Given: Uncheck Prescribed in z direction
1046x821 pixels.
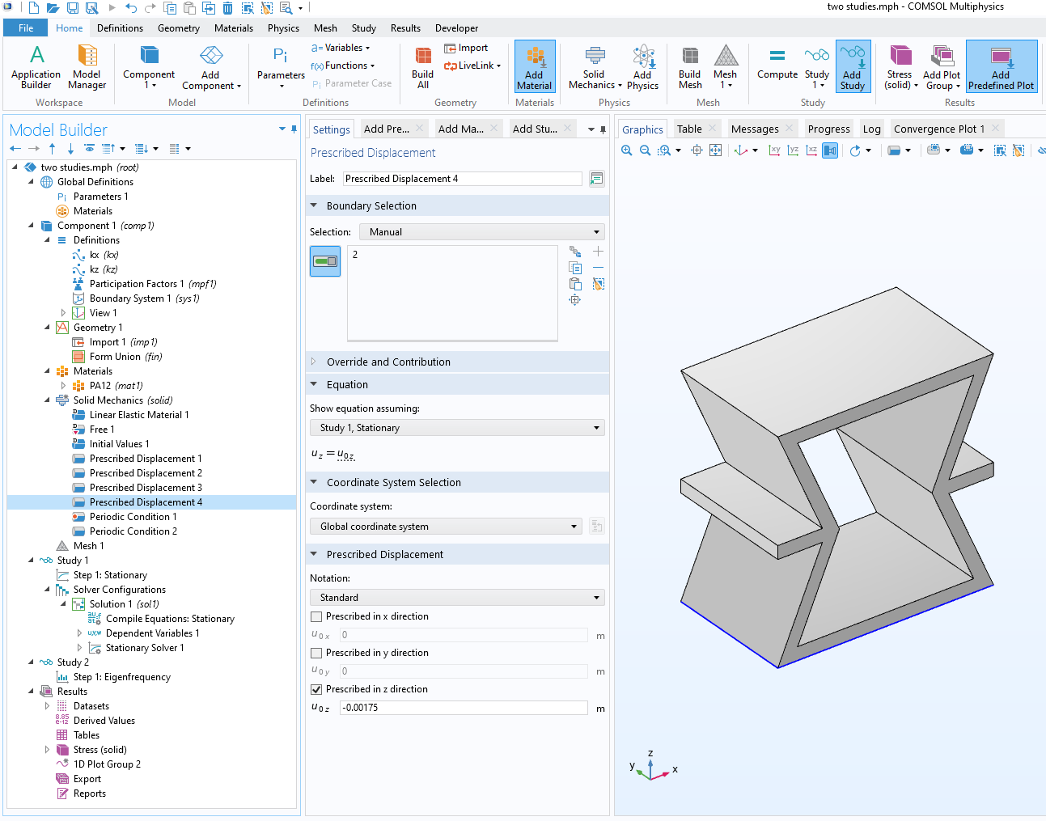Looking at the screenshot, I should [x=316, y=689].
